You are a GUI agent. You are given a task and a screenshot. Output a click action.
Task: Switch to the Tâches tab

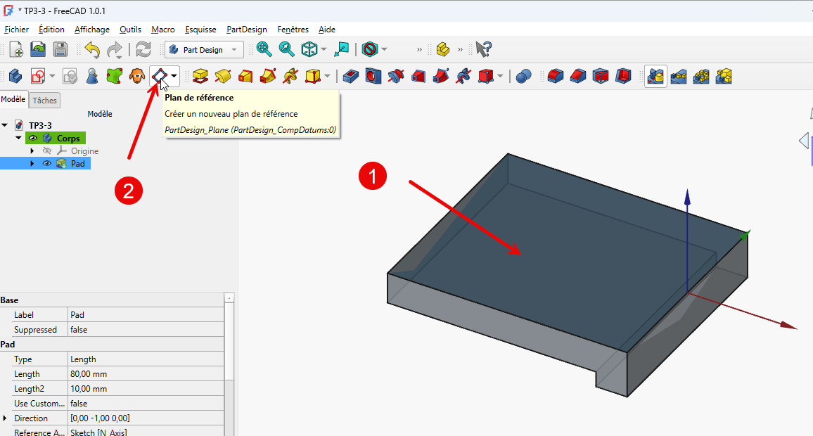pos(44,101)
